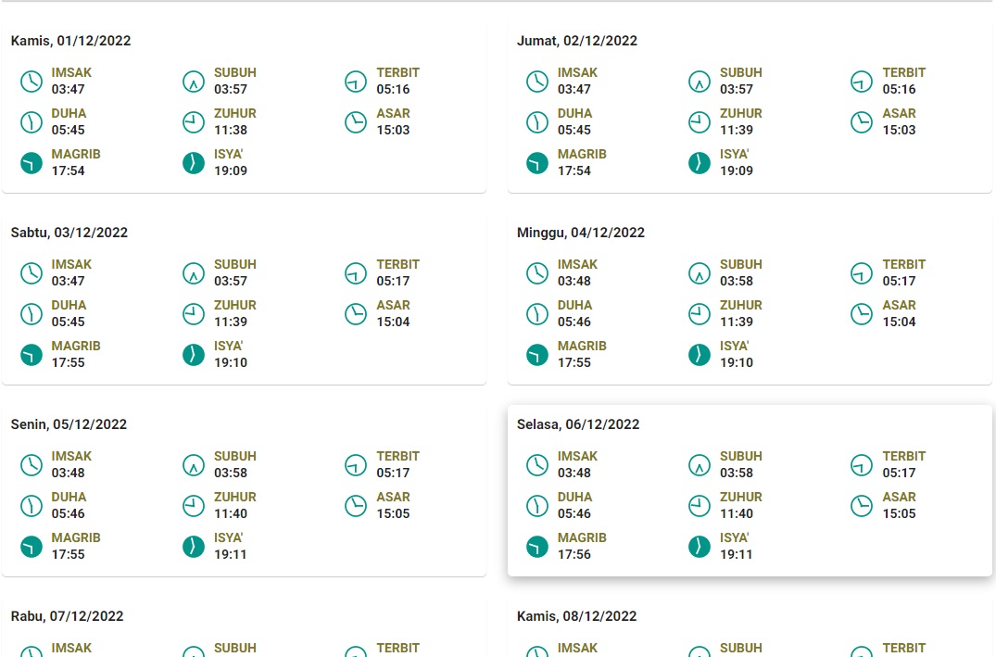Select the date heading Selasa, 06/12/2022
996x657 pixels.
tap(578, 424)
